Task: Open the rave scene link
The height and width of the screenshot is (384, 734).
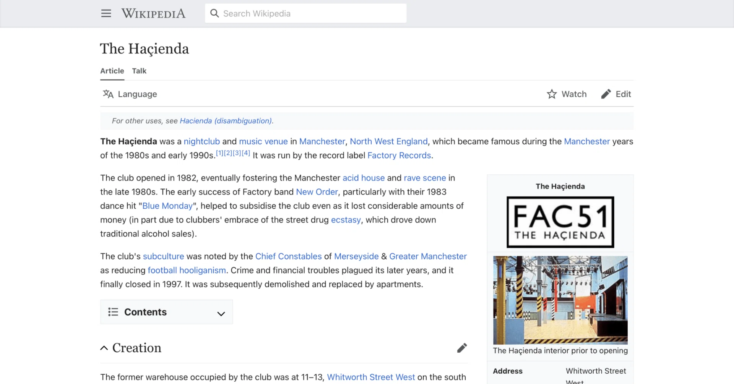Action: (425, 178)
